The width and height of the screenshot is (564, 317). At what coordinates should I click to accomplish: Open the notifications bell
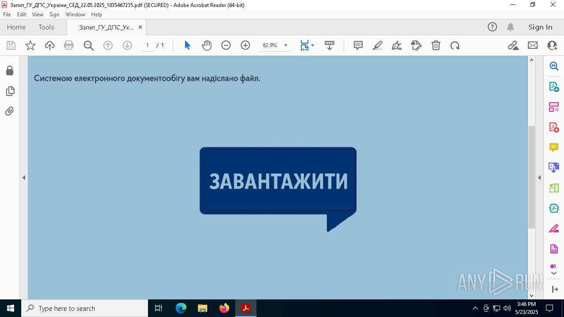click(510, 27)
